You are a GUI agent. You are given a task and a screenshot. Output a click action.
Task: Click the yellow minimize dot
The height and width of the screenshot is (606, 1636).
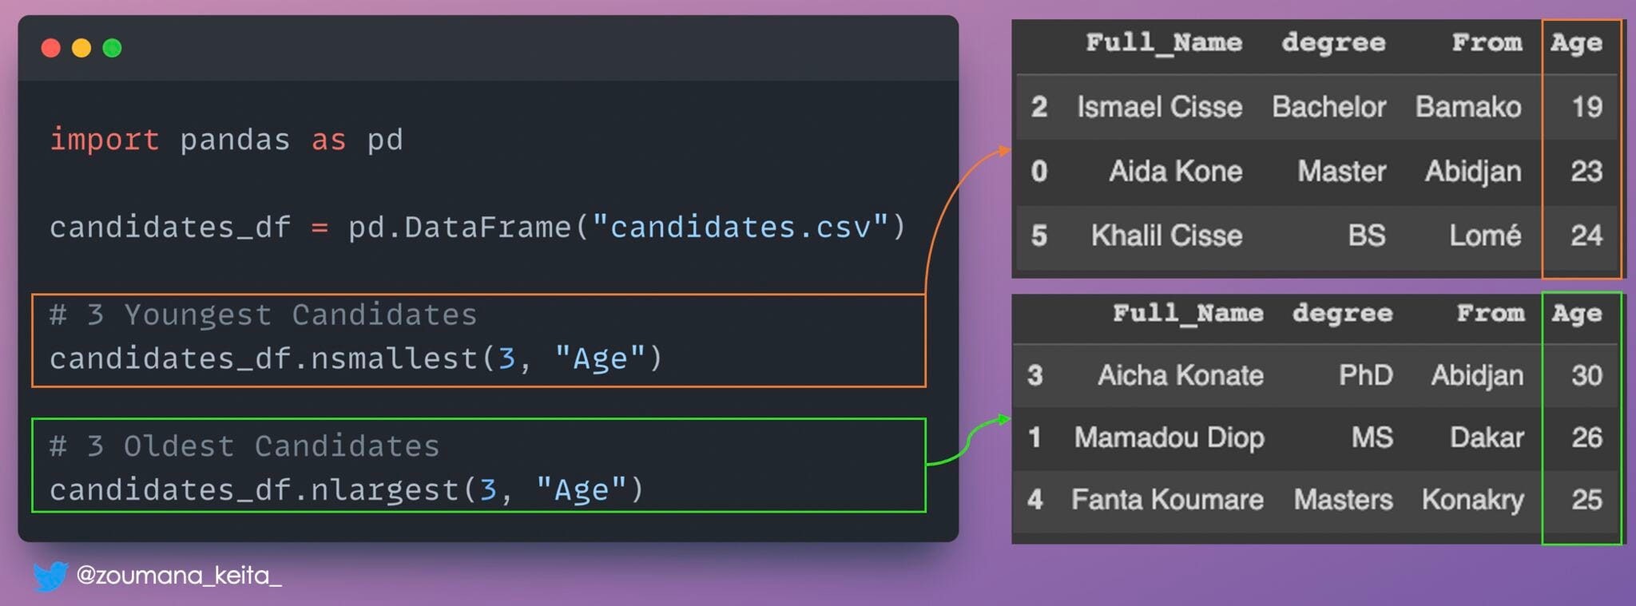pyautogui.click(x=81, y=49)
